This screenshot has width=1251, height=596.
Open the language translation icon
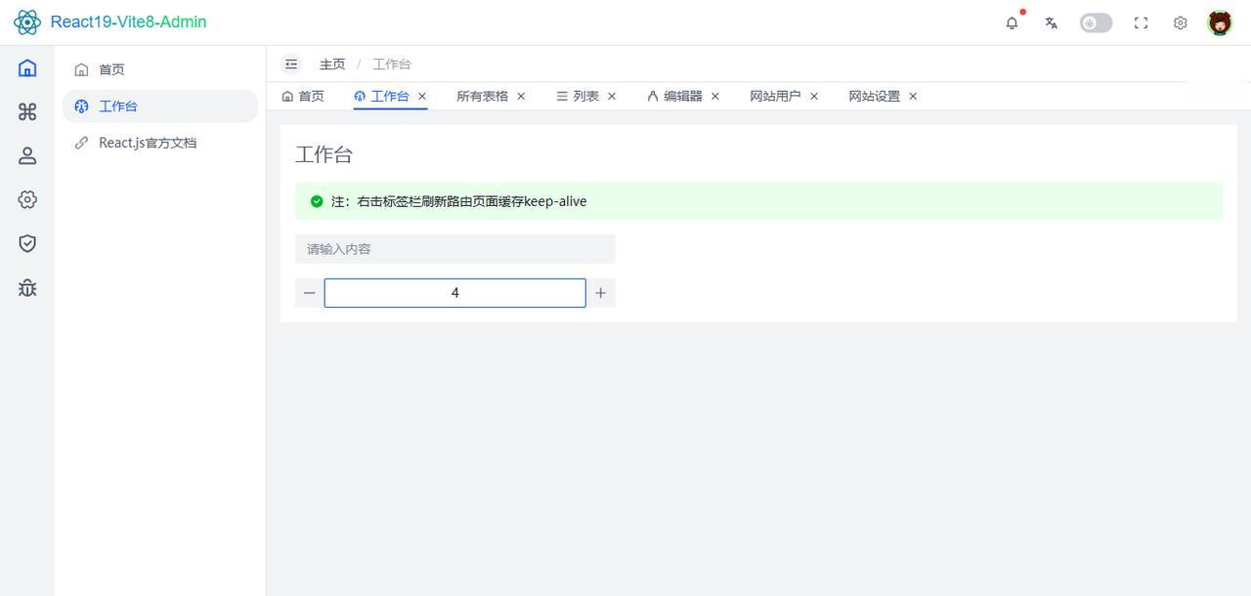point(1051,22)
